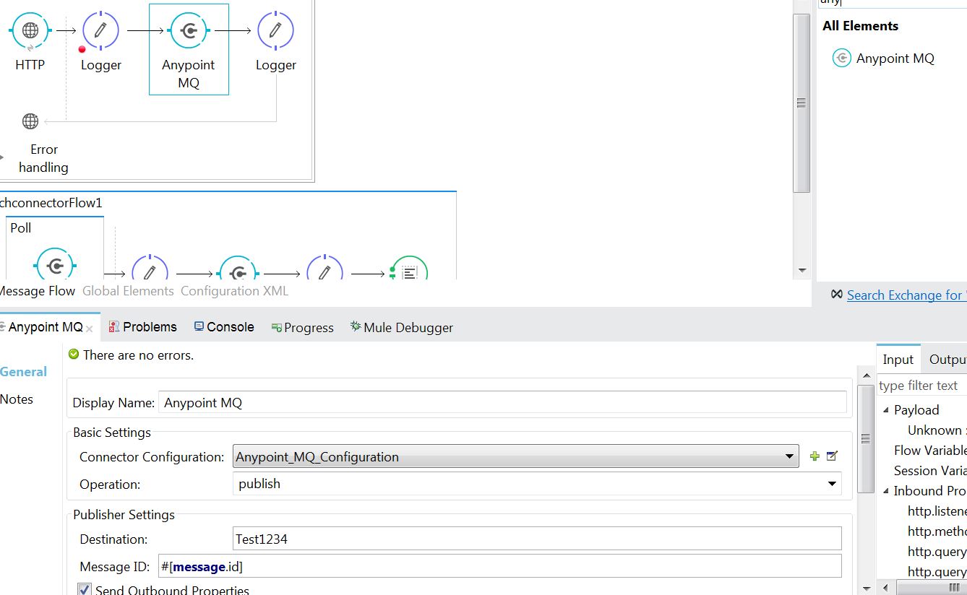Collapse the Inbound Properties tree node

[x=887, y=491]
